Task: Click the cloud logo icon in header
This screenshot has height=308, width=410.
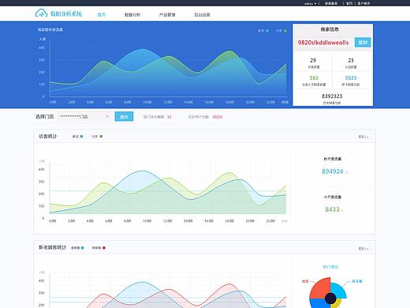Action: [41, 13]
